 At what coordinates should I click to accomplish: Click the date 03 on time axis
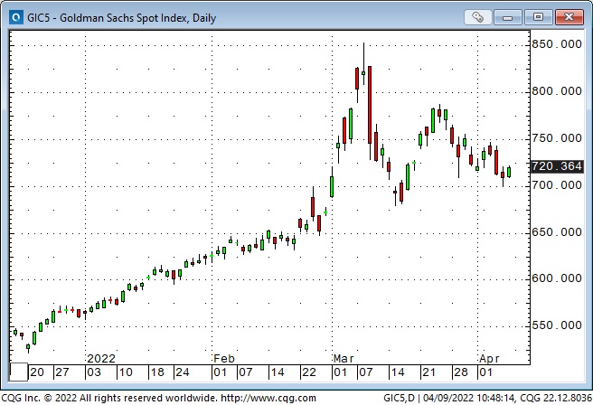tap(94, 372)
